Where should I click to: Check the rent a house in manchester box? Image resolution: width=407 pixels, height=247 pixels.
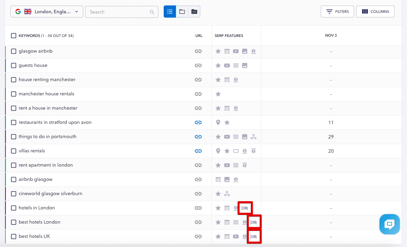14,108
